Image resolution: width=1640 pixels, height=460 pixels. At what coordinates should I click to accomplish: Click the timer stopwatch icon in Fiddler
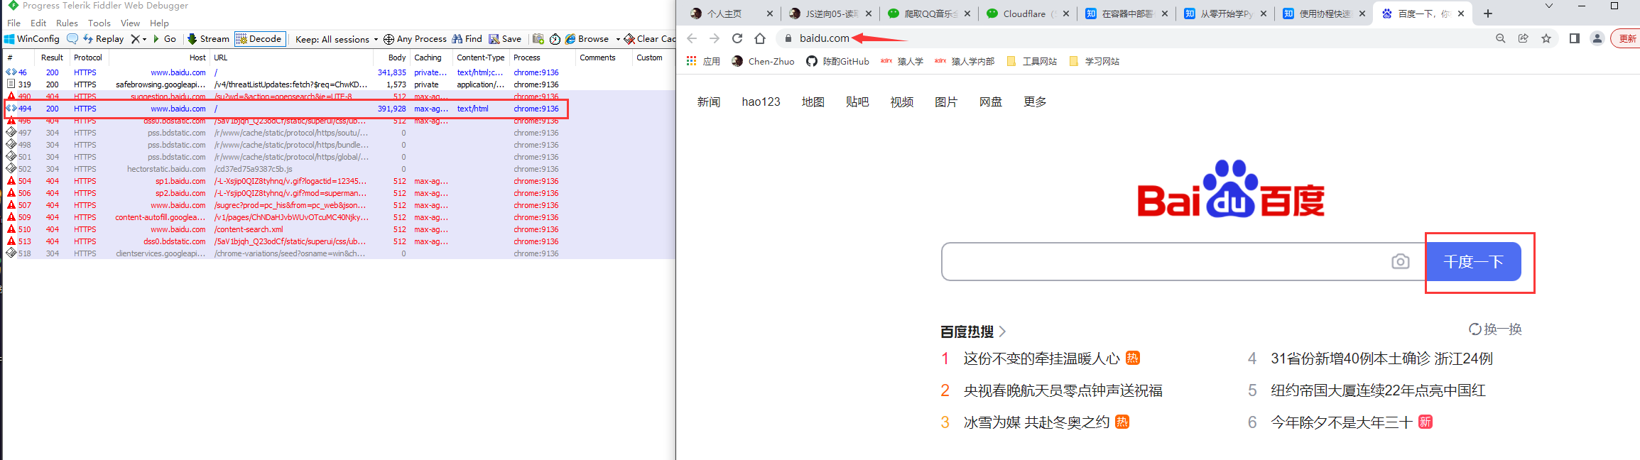pos(555,39)
